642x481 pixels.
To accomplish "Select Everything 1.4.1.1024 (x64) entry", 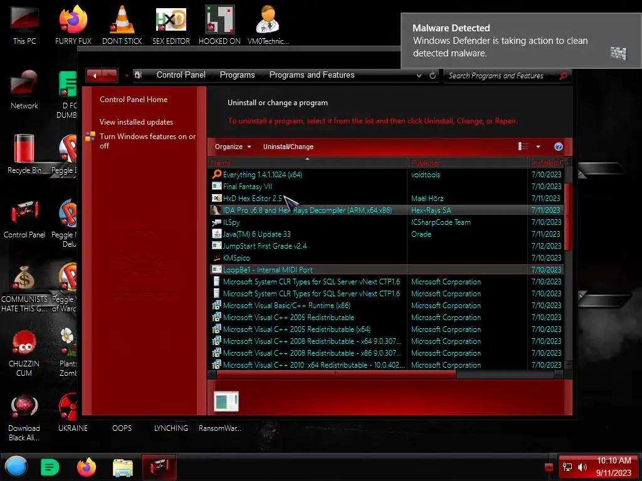I will pyautogui.click(x=386, y=175).
